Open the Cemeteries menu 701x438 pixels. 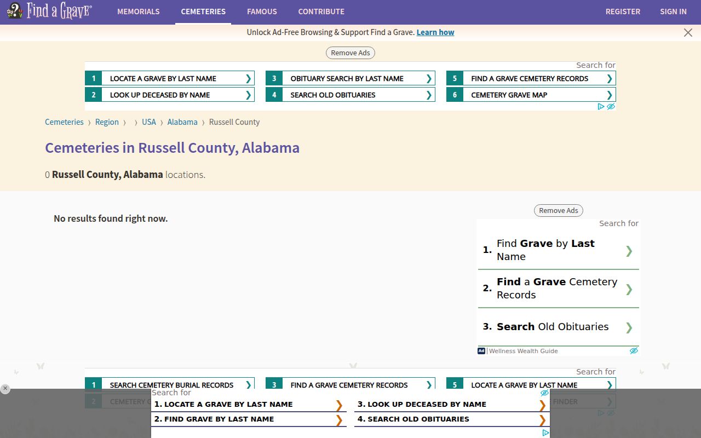pos(203,11)
